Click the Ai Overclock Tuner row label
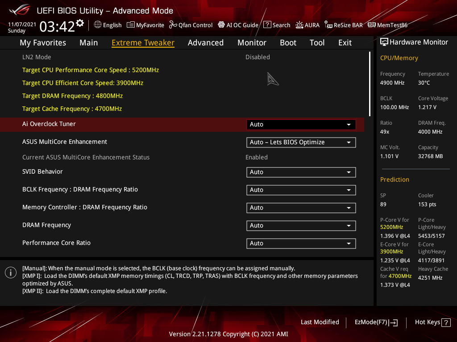Image resolution: width=457 pixels, height=342 pixels. 49,124
